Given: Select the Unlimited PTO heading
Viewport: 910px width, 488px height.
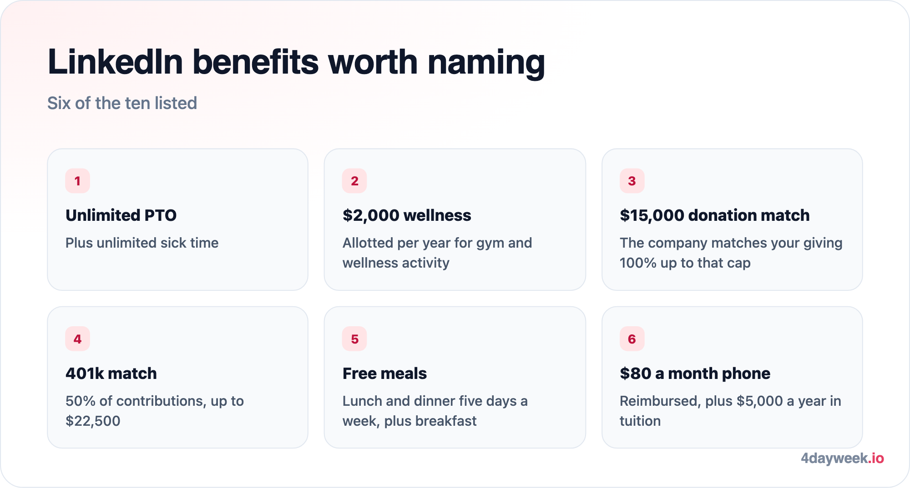Looking at the screenshot, I should (121, 215).
